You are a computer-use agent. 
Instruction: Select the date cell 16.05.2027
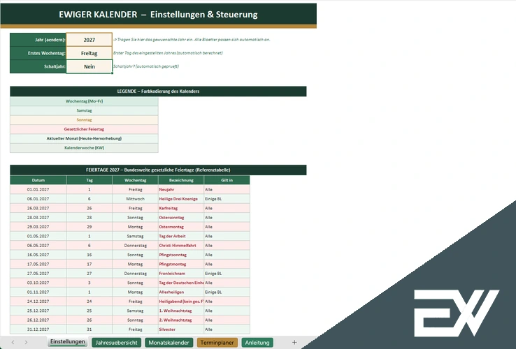tap(38, 255)
